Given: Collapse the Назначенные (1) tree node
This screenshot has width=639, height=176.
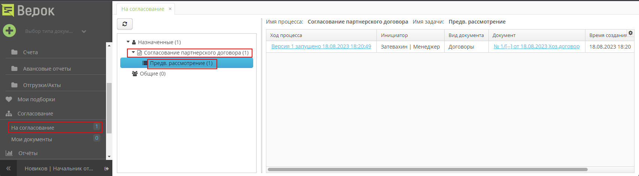Looking at the screenshot, I should (128, 42).
